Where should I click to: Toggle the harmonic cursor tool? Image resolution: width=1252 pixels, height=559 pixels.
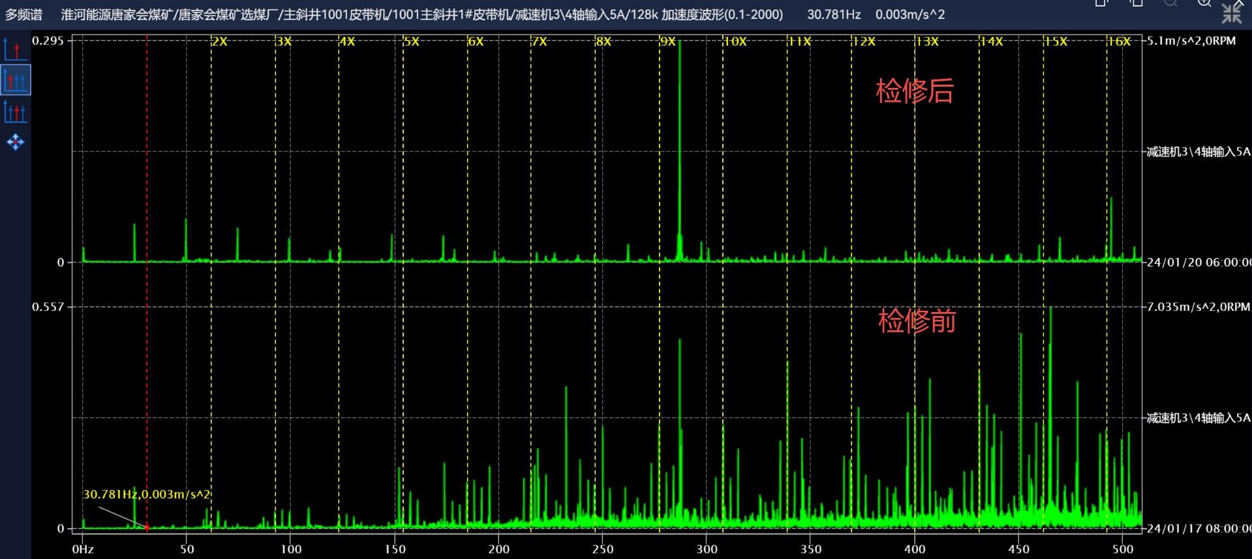pos(15,81)
